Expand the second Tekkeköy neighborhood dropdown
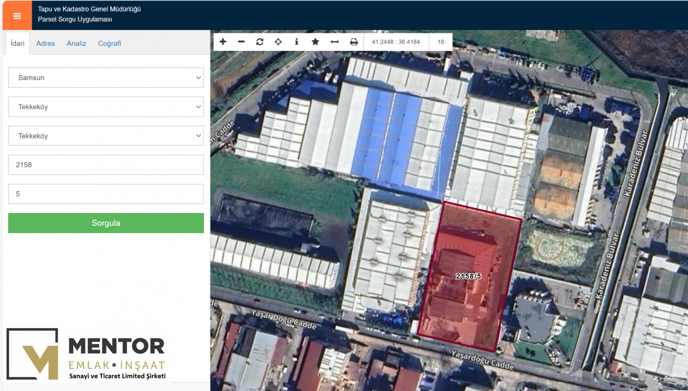Image resolution: width=688 pixels, height=391 pixels. pos(106,136)
